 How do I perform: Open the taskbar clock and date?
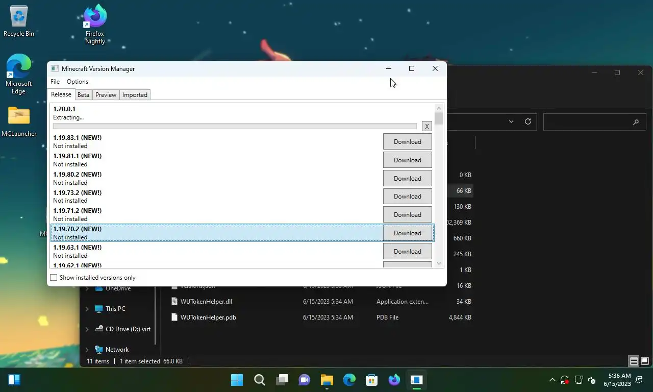(x=617, y=380)
